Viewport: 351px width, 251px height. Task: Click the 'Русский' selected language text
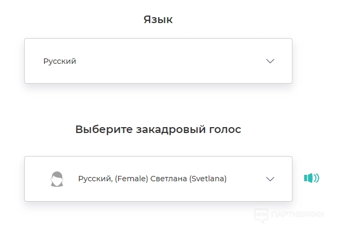(x=60, y=61)
